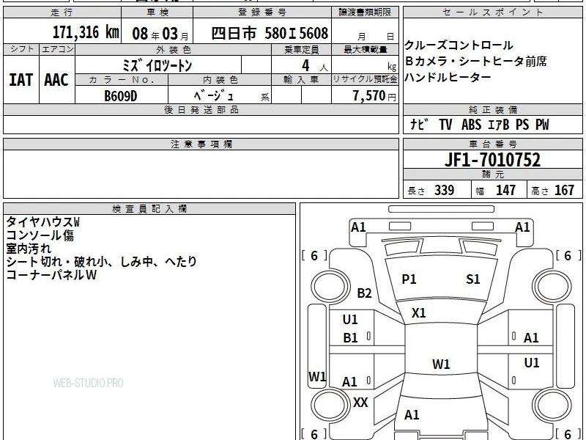Select the length value 339
Image resolution: width=586 pixels, height=440 pixels.
pos(445,190)
